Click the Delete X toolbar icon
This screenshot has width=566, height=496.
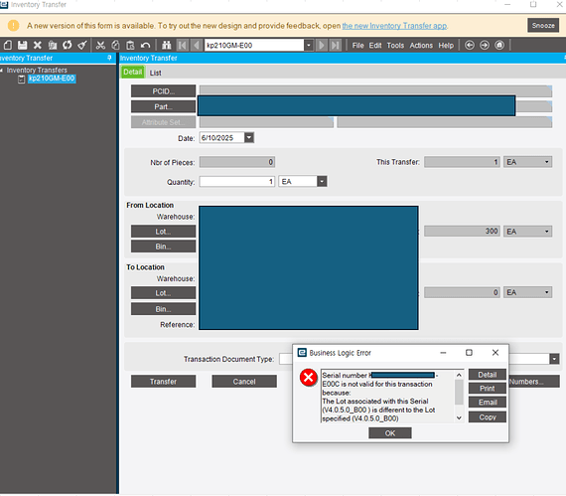[37, 45]
